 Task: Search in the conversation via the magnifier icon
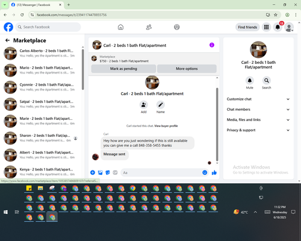tap(267, 81)
